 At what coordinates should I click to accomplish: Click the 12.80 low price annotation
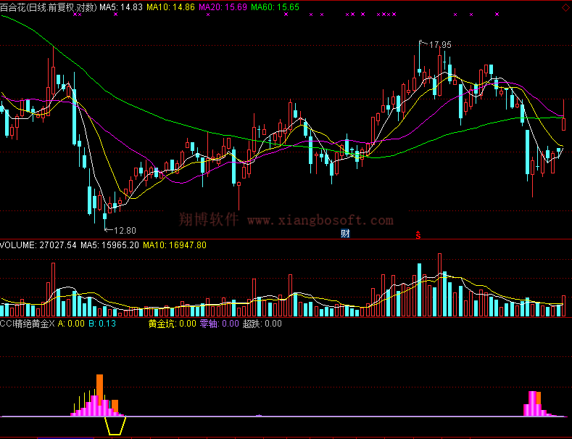point(125,231)
